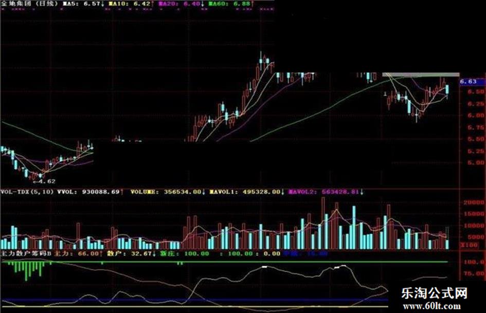Click the 主力散户筹码B indicator name
This screenshot has height=313, width=486.
26,253
